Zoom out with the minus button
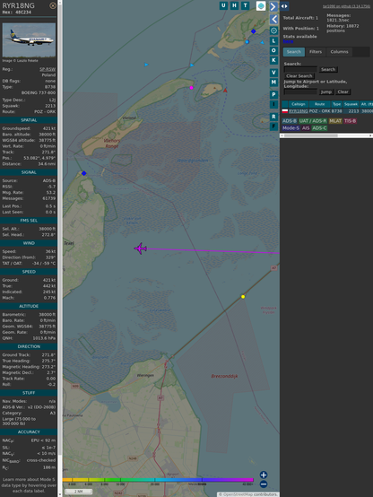This screenshot has height=497, width=373. [264, 484]
